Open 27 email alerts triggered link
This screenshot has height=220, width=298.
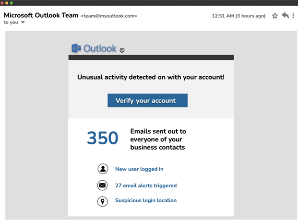pyautogui.click(x=146, y=185)
